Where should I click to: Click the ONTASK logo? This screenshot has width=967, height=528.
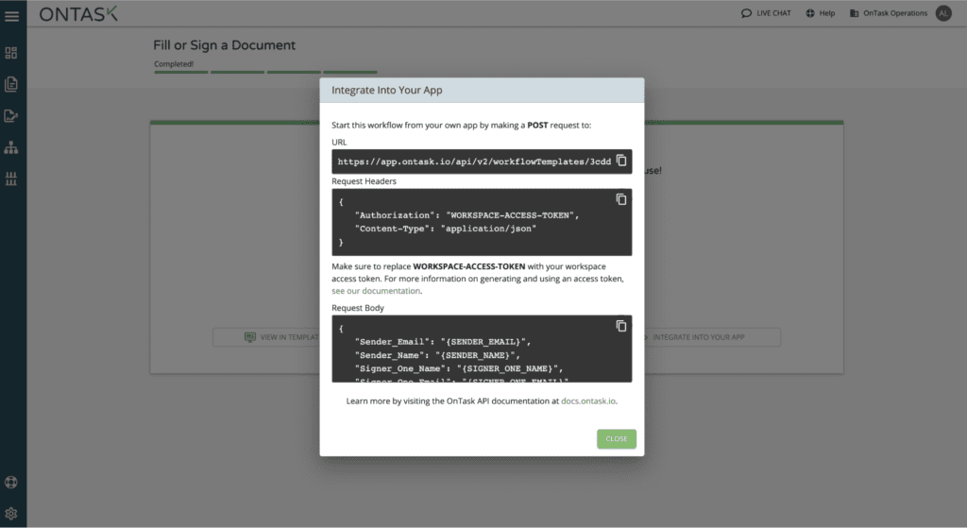point(78,14)
